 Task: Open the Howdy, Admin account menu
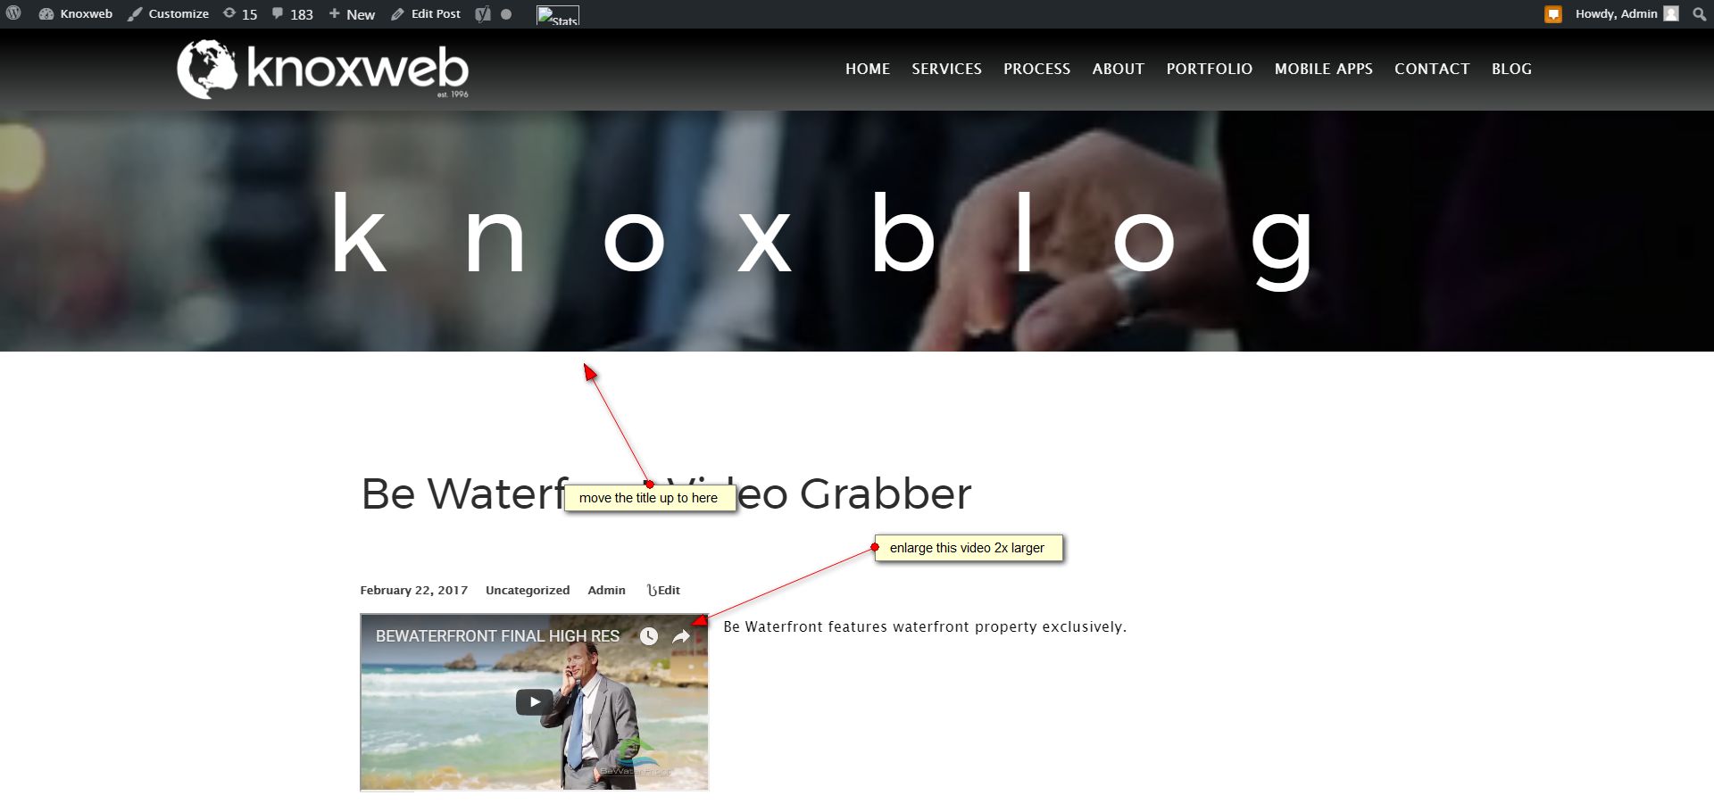click(x=1627, y=13)
